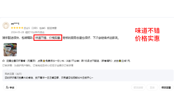Image resolution: width=174 pixels, height=110 pixels.
Task: Click the review date 2024-05-28
Action: click(17, 32)
